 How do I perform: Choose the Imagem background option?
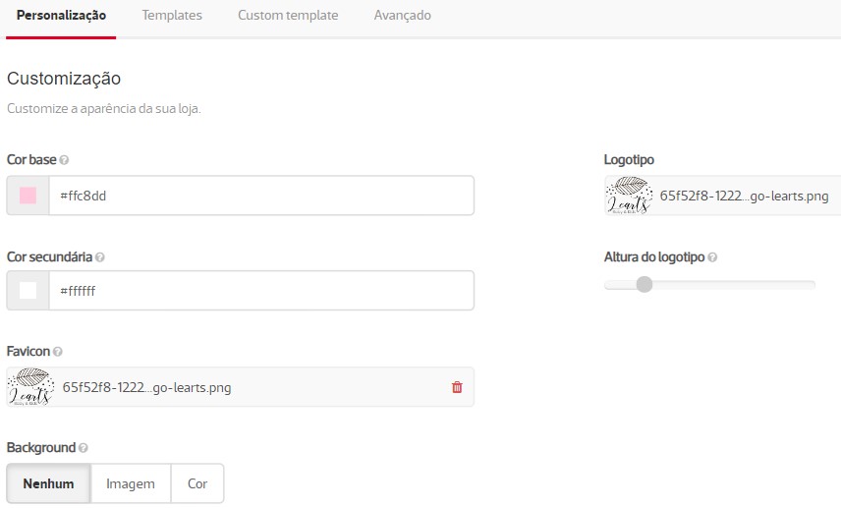pos(131,483)
